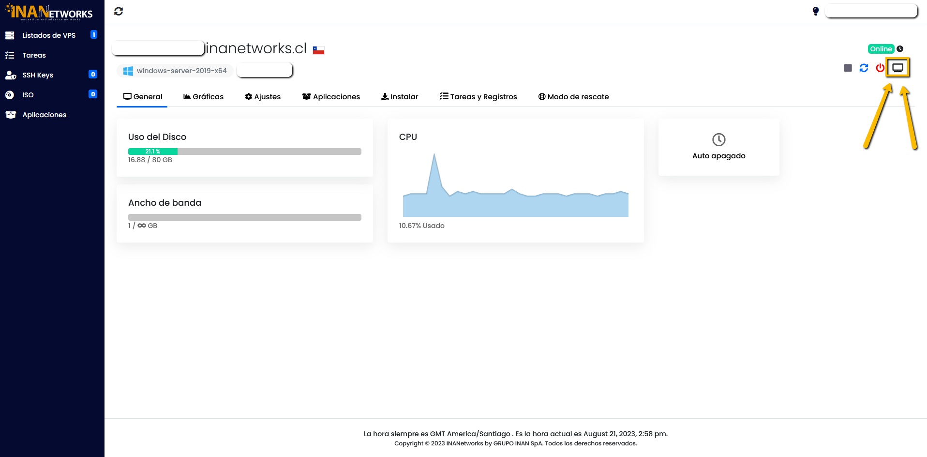927x457 pixels.
Task: Click the 16.88 / 80 GB text
Action: pyautogui.click(x=150, y=160)
